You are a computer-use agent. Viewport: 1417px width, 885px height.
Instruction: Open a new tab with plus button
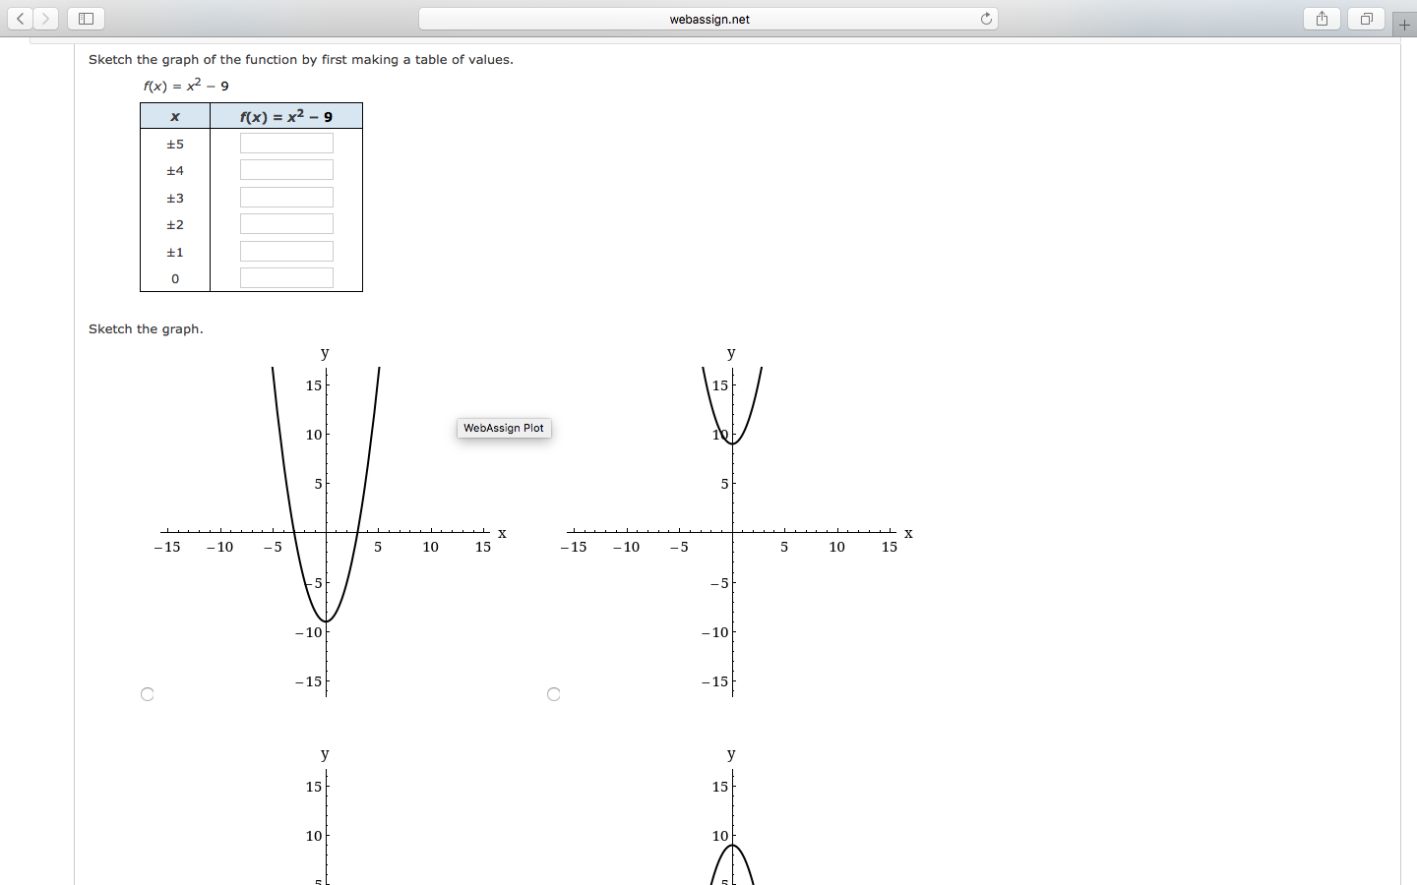(1404, 24)
